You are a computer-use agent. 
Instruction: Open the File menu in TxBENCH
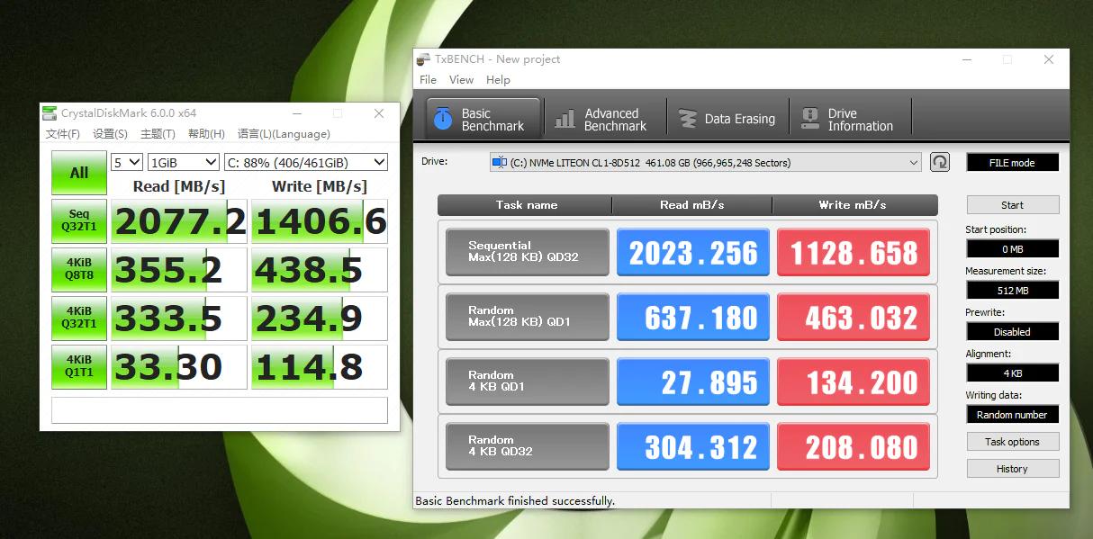428,80
